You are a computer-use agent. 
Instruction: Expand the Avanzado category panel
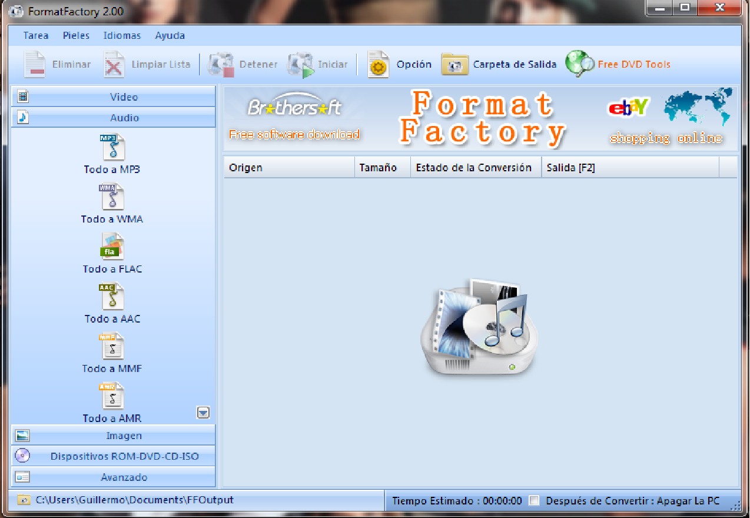point(113,477)
